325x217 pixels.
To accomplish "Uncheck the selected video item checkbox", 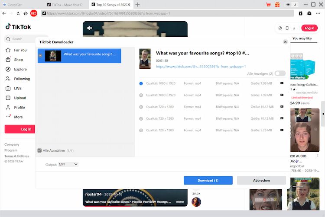I will point(40,55).
